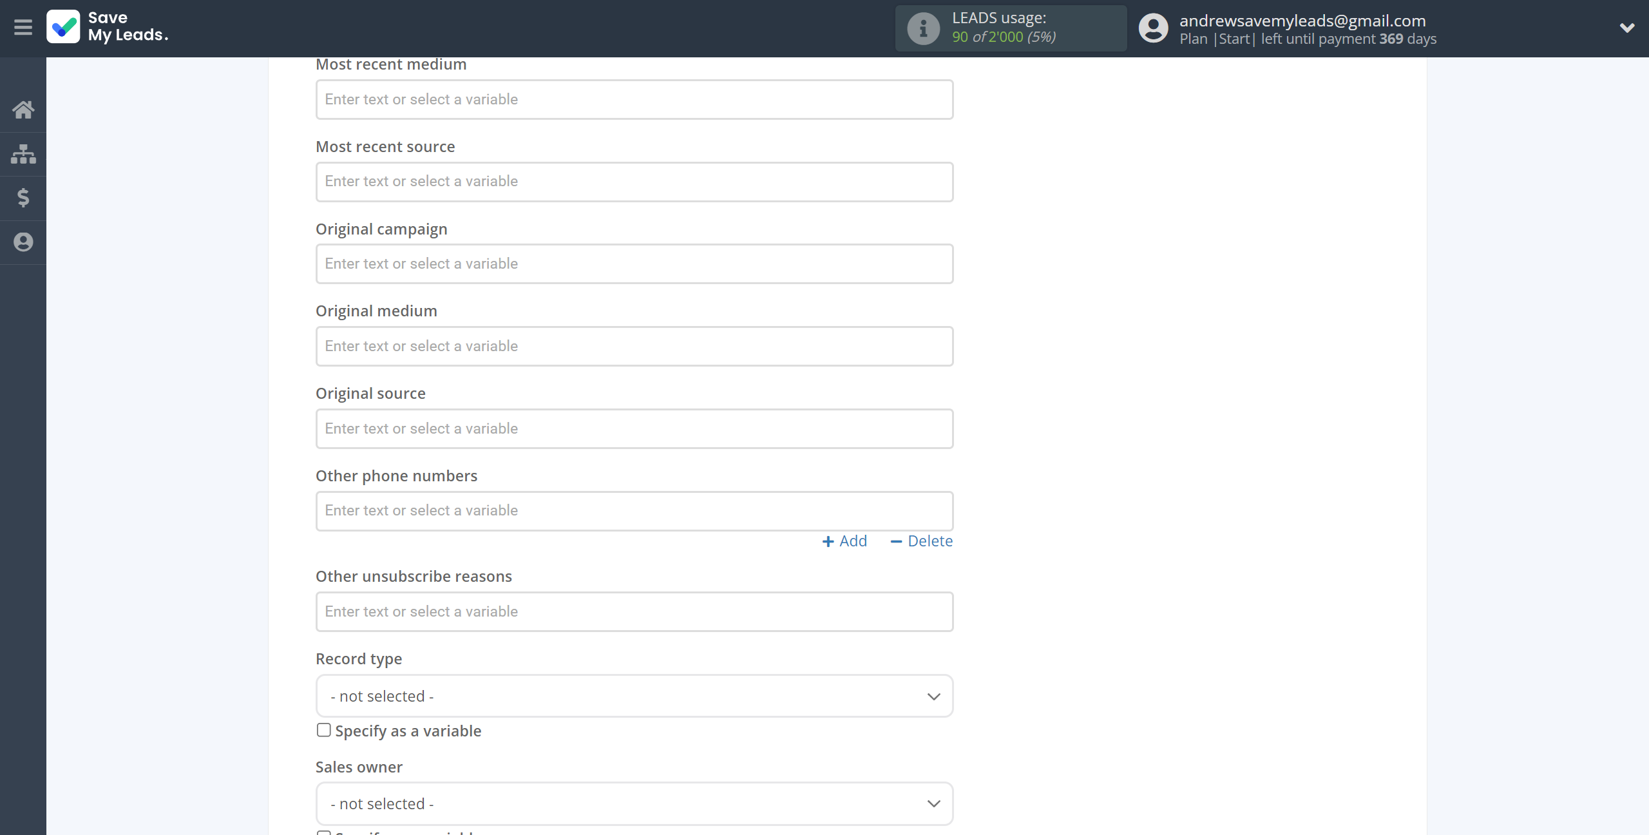Click the account/profile icon in sidebar
Image resolution: width=1649 pixels, height=835 pixels.
pyautogui.click(x=23, y=242)
